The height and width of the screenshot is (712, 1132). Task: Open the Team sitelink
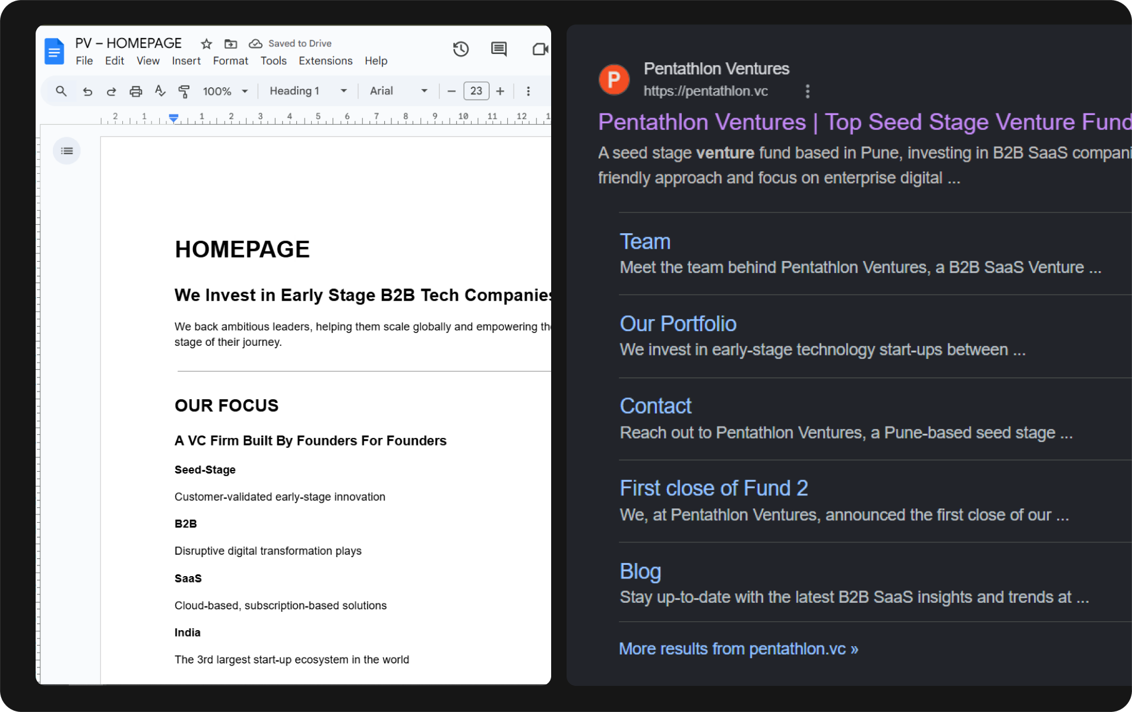coord(645,241)
